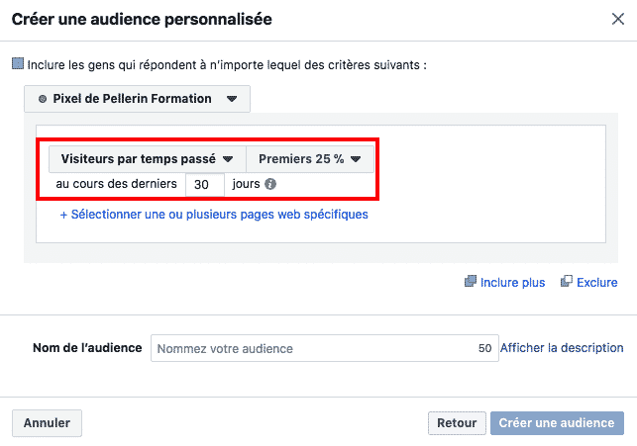
Task: Go back with the Retour button
Action: pyautogui.click(x=457, y=423)
